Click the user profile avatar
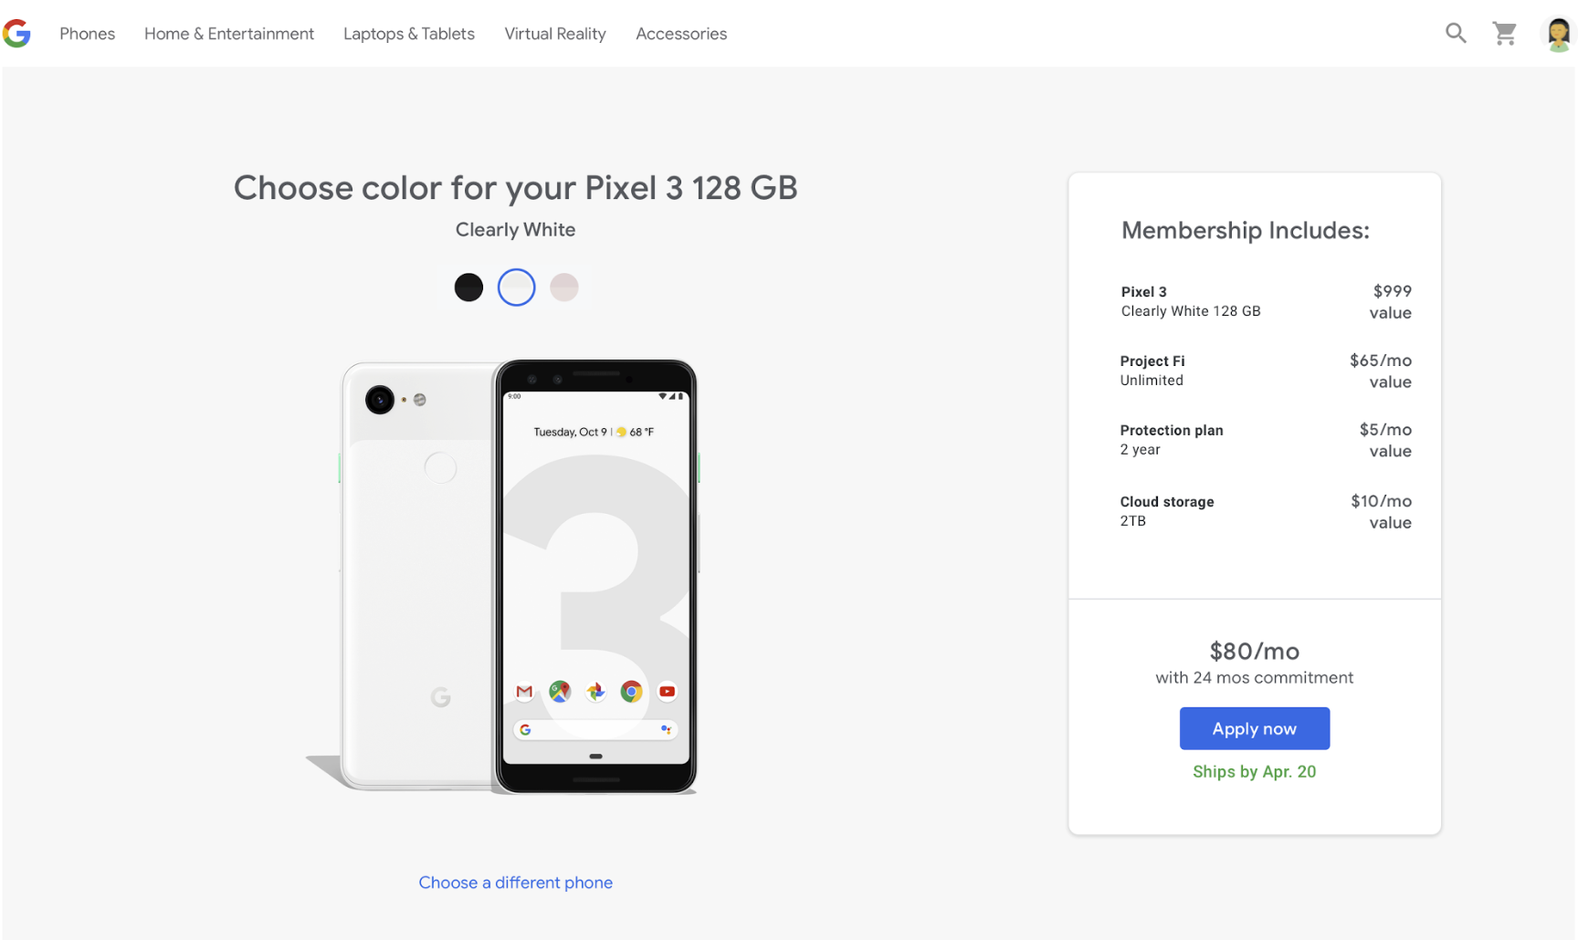 coord(1558,34)
